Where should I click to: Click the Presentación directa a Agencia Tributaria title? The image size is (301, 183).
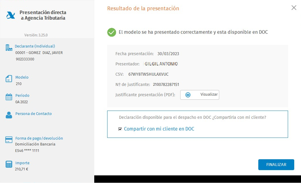click(43, 15)
